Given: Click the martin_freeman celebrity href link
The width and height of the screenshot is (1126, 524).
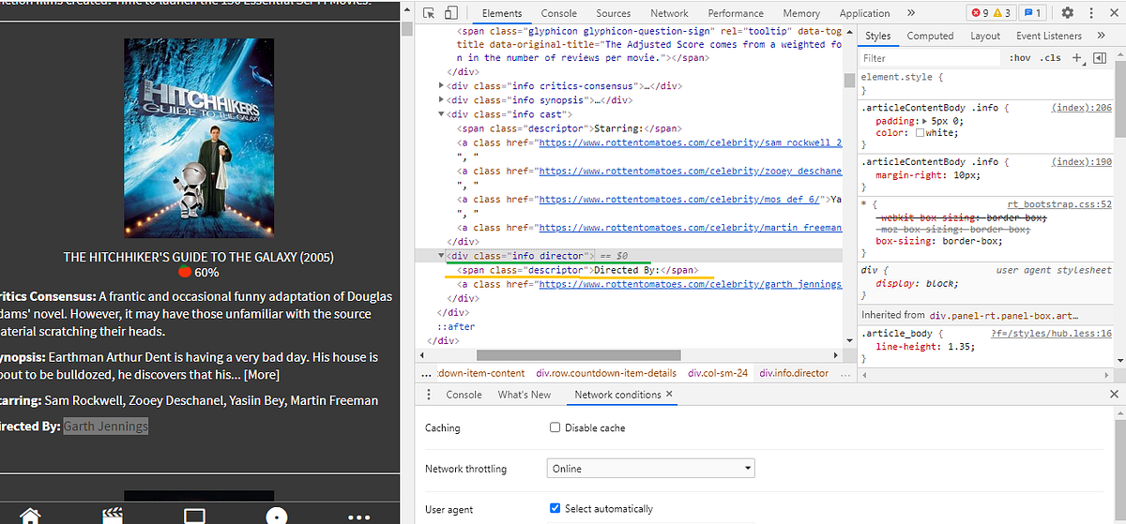Looking at the screenshot, I should point(690,227).
